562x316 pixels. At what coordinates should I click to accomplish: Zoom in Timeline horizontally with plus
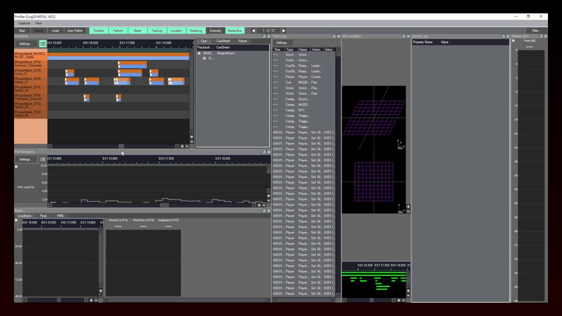click(182, 146)
